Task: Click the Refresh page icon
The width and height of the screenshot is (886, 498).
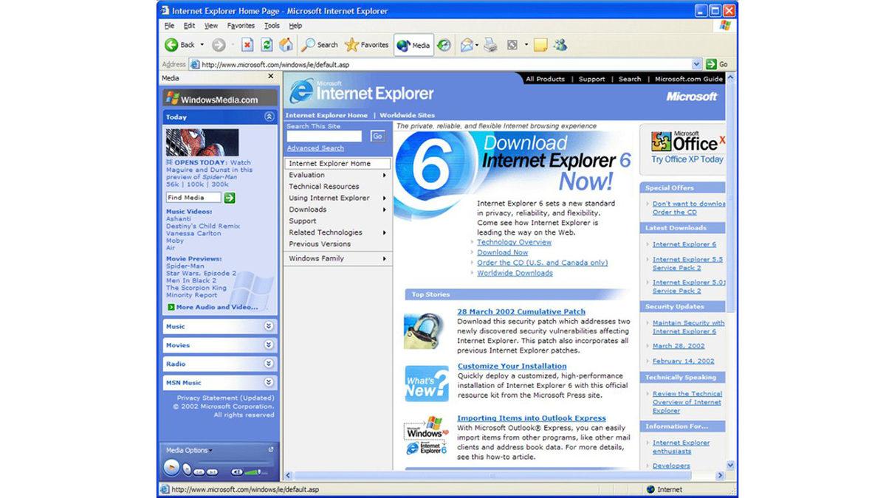Action: pyautogui.click(x=267, y=44)
